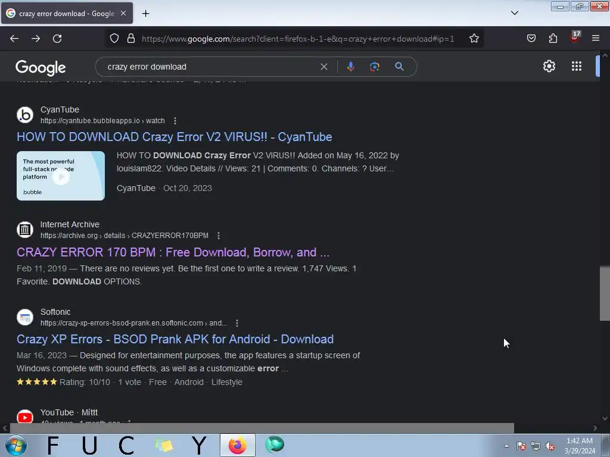Click the vertical scrollbar thumb
This screenshot has width=610, height=457.
coord(605,293)
